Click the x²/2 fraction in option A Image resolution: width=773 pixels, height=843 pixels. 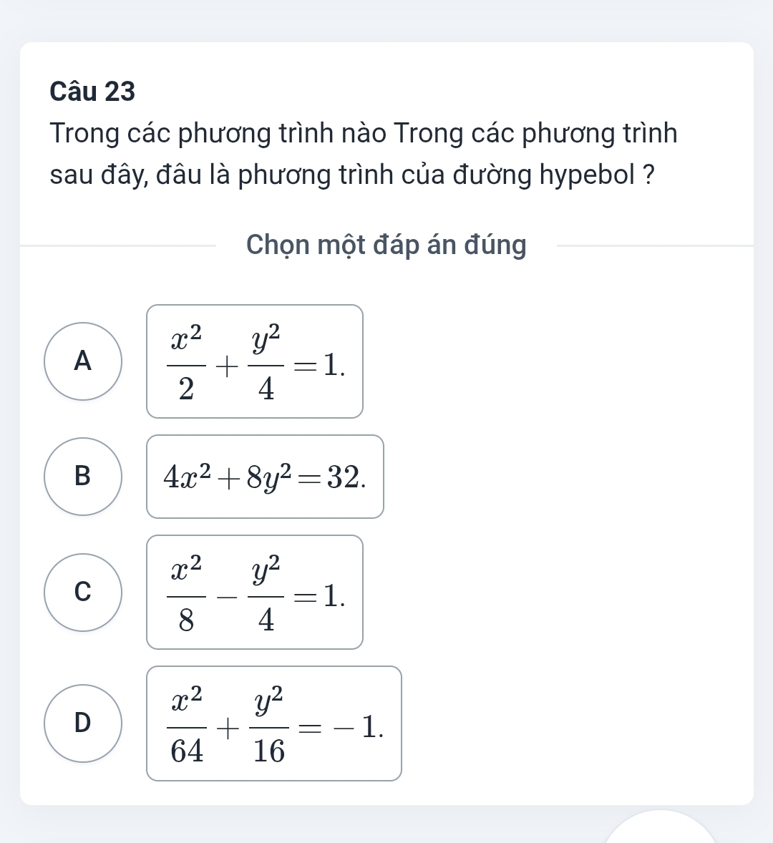click(185, 361)
